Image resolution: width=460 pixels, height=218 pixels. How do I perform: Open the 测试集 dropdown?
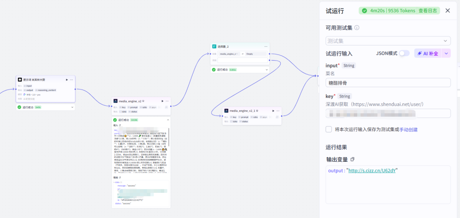(x=388, y=41)
